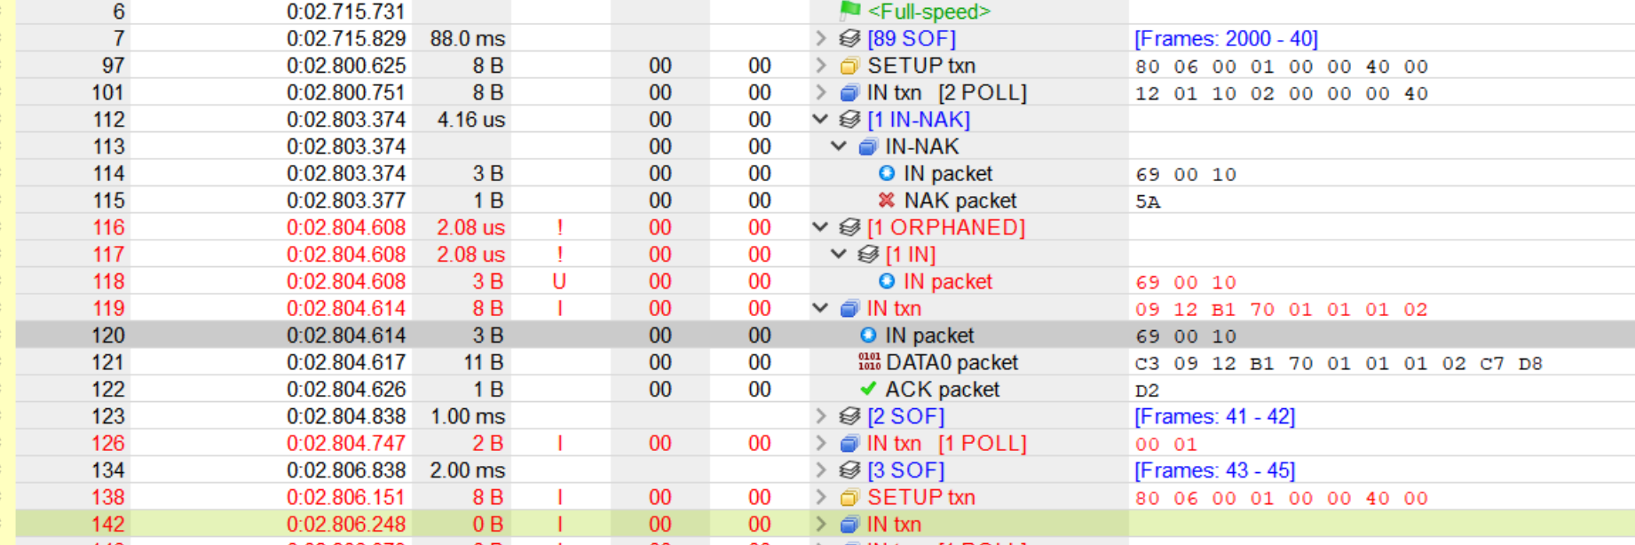The height and width of the screenshot is (545, 1635).
Task: Click the 3 SOF blue label
Action: (905, 470)
